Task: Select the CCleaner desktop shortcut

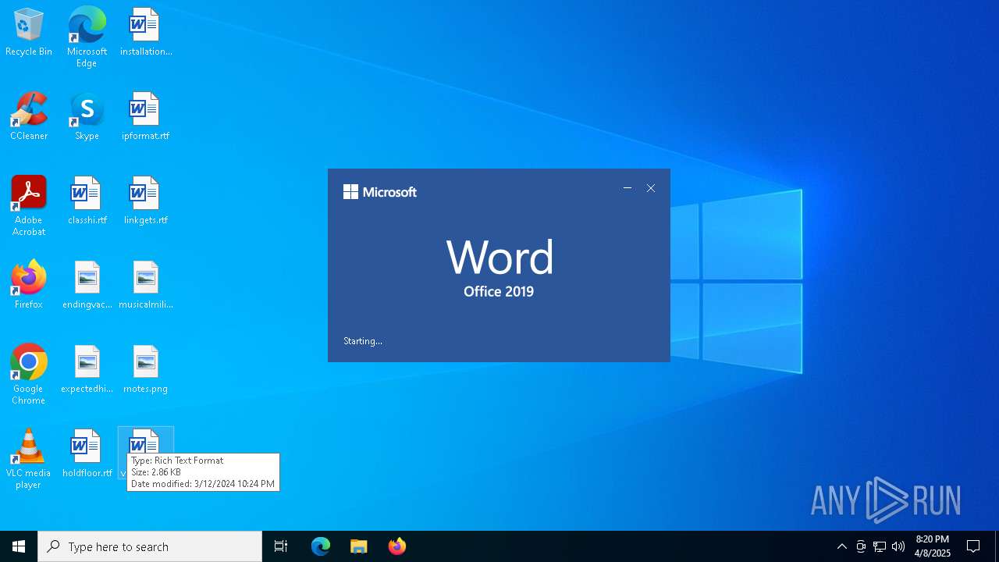Action: tap(29, 117)
